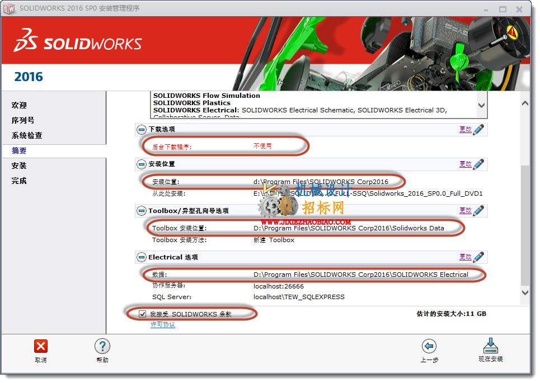Click SOLIDWORKS Flow Simulation product entry

206,96
